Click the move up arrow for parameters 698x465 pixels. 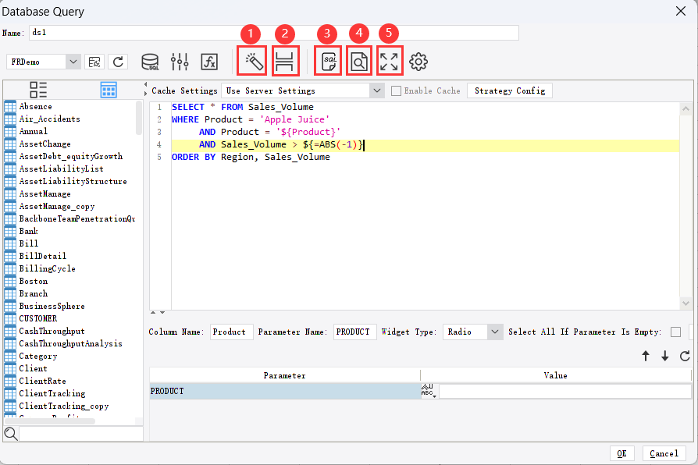click(646, 356)
